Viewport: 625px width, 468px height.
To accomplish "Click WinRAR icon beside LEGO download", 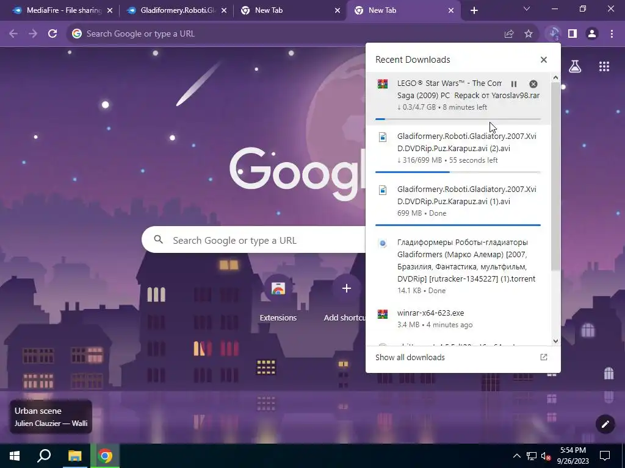I will [x=383, y=84].
